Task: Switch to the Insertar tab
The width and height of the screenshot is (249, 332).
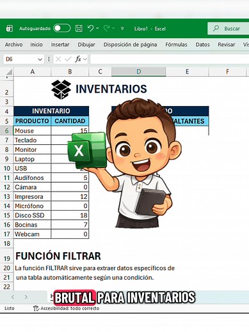Action: (x=60, y=45)
